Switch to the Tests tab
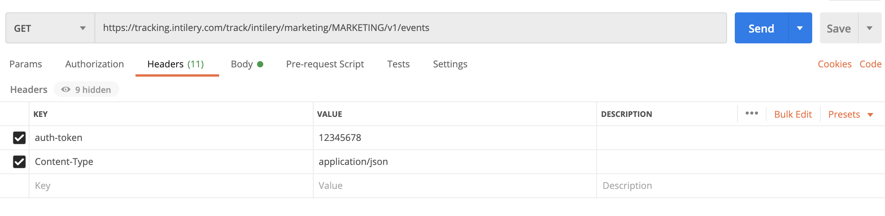 click(x=398, y=64)
